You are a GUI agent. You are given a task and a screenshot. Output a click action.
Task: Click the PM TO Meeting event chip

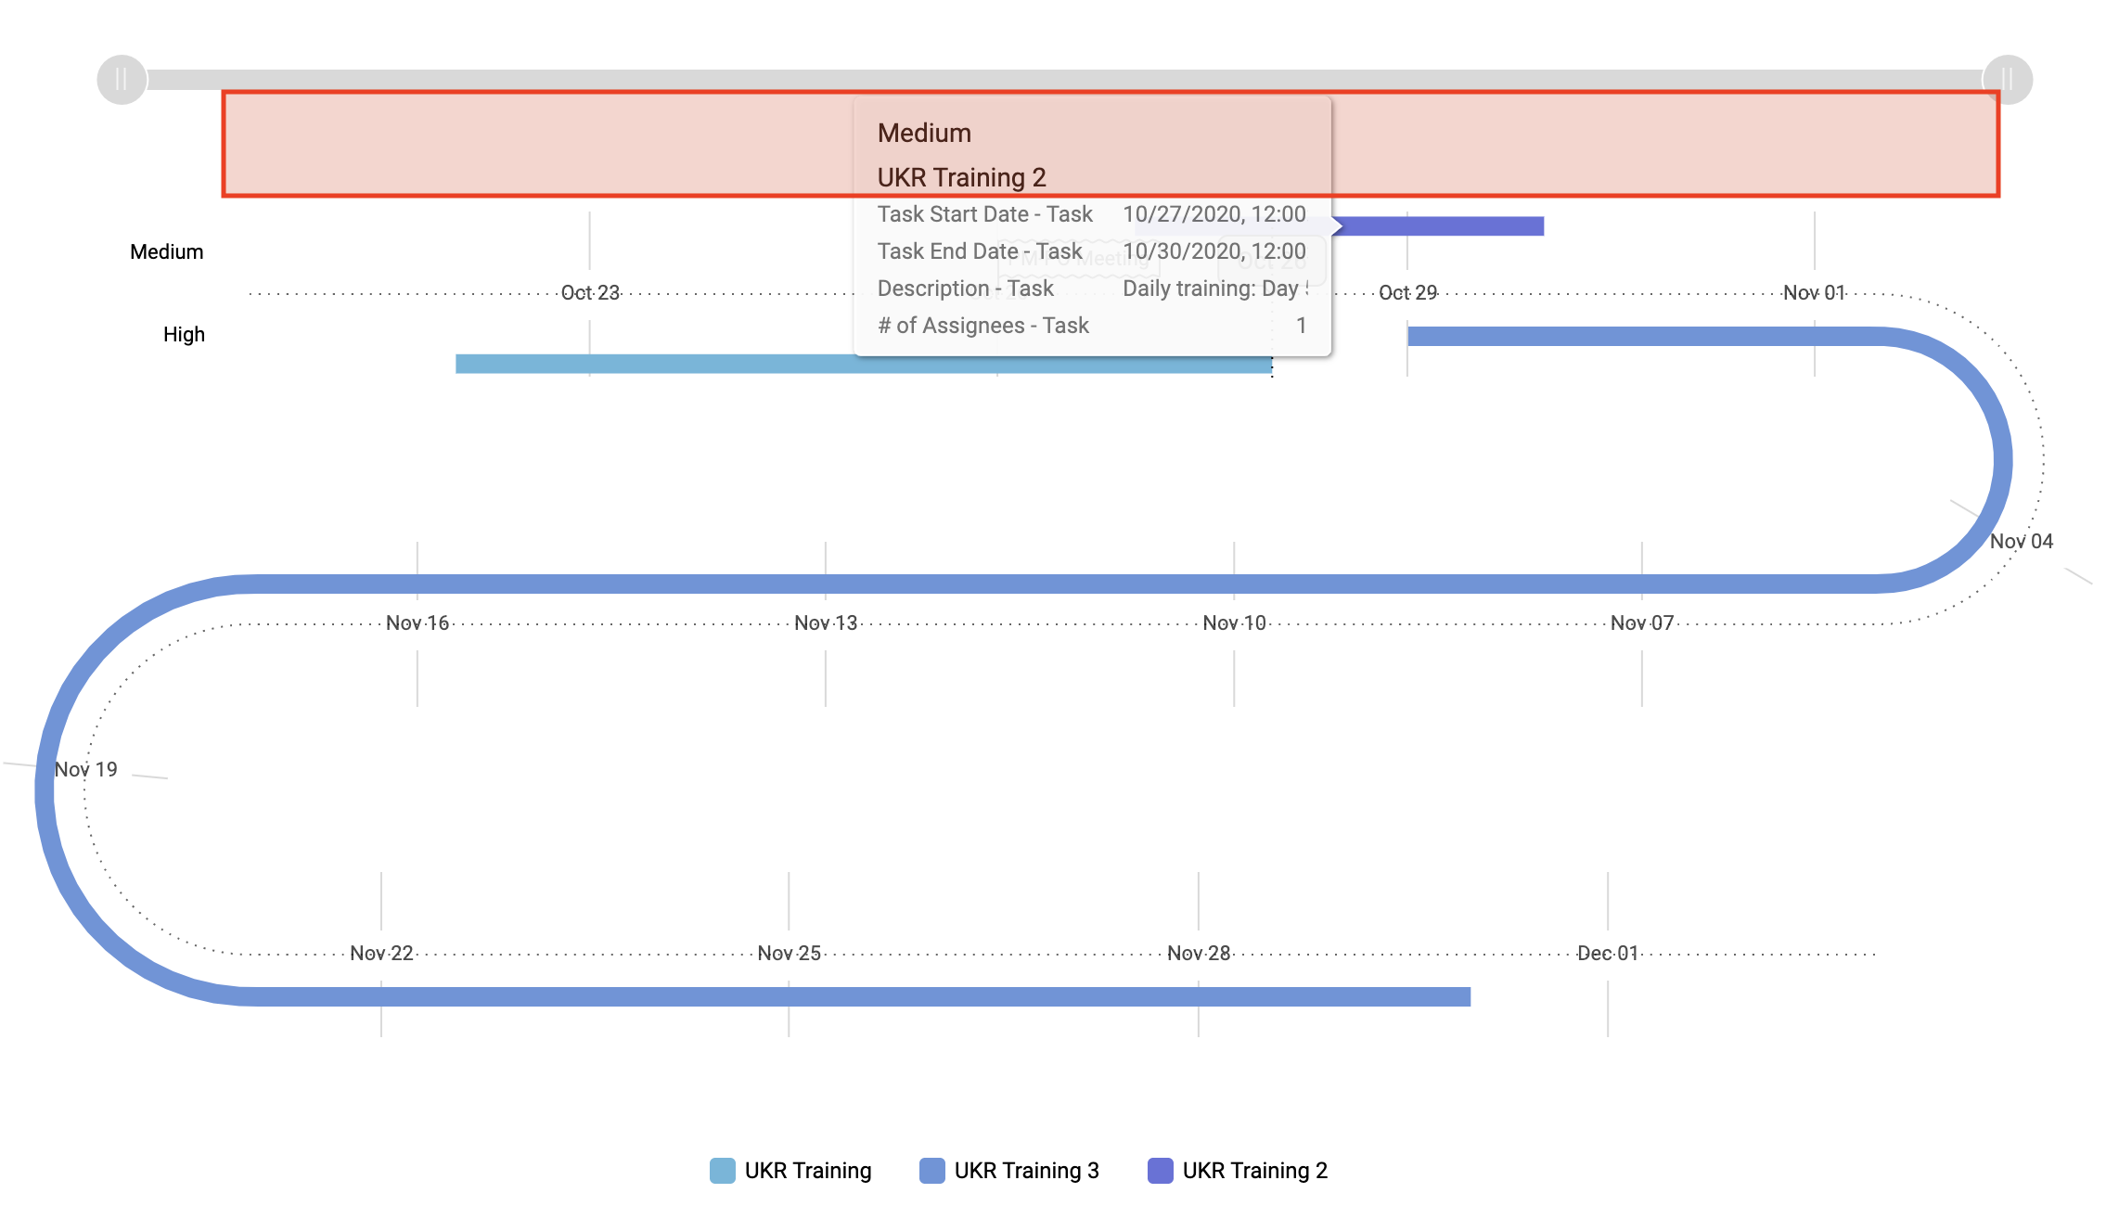pos(1076,259)
